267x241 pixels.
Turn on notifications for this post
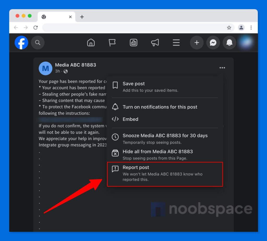pos(160,107)
